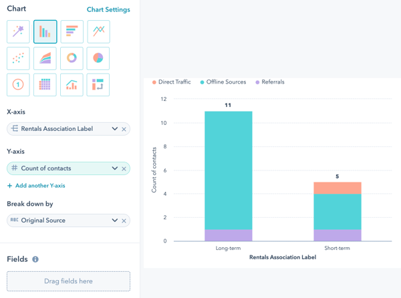Select the horizontal bar chart type
Viewport: 401px width, 298px height.
click(72, 31)
